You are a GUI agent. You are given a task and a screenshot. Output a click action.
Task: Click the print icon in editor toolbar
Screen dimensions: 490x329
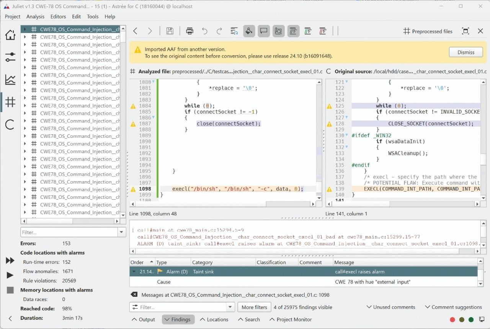(x=189, y=31)
